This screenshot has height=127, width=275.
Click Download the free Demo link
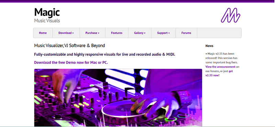[x=71, y=62]
